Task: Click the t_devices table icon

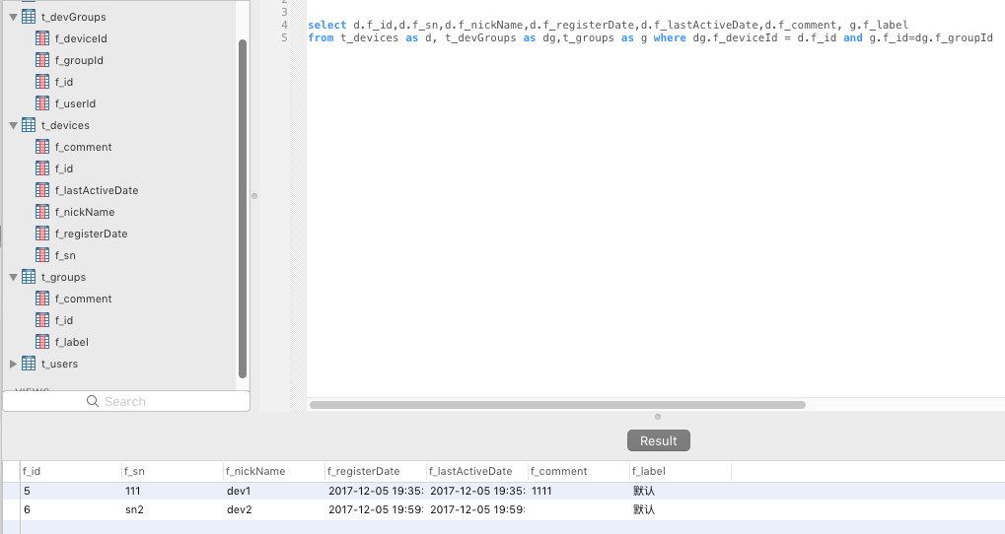Action: 29,125
